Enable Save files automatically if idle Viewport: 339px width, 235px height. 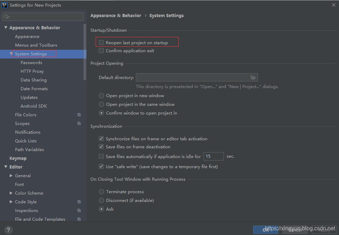(101, 156)
